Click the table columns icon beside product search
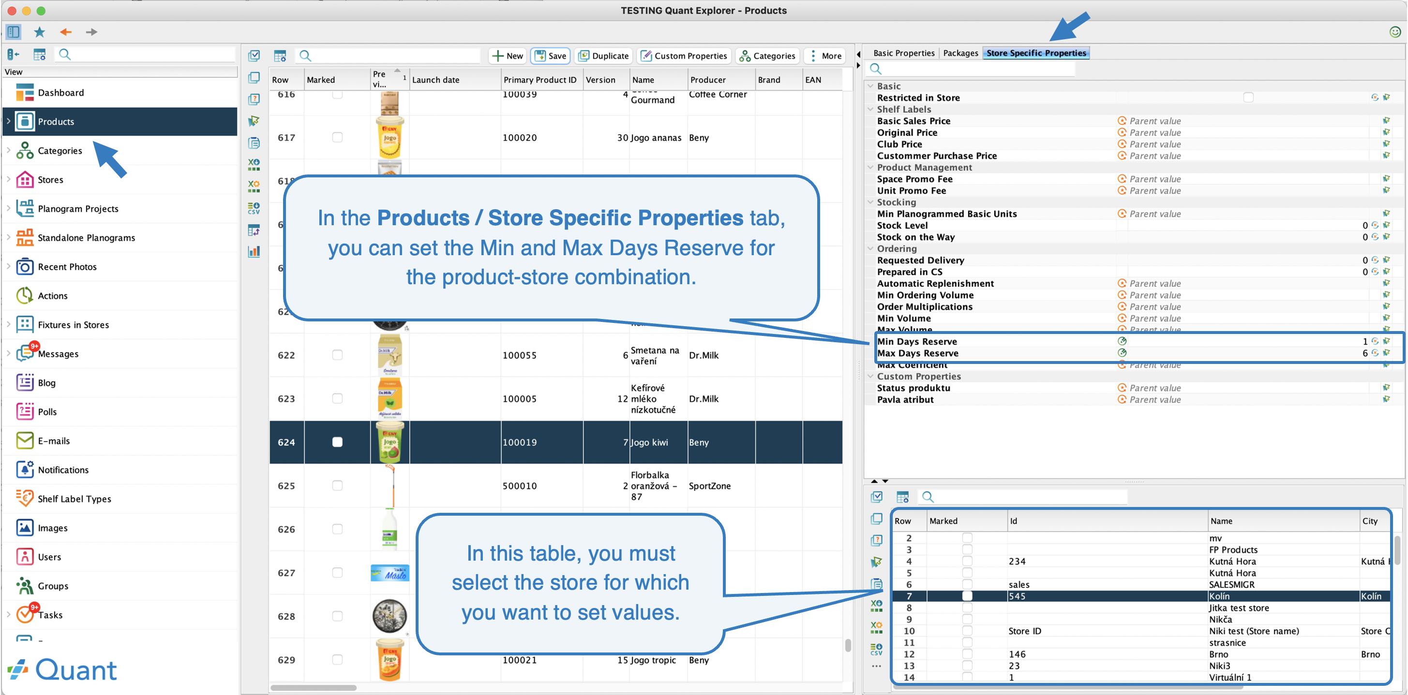The image size is (1408, 695). 280,55
